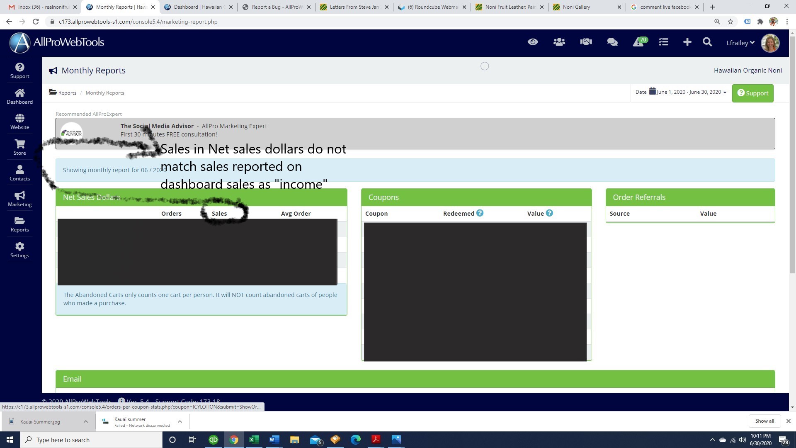This screenshot has width=796, height=448.
Task: Click the contacts group icon in header
Action: (559, 42)
